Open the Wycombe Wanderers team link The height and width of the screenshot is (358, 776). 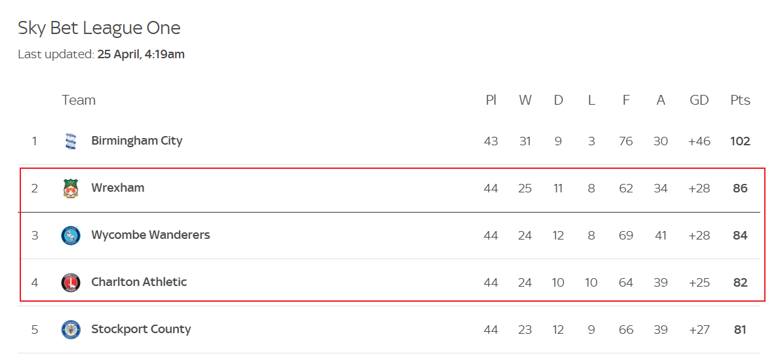click(x=151, y=236)
